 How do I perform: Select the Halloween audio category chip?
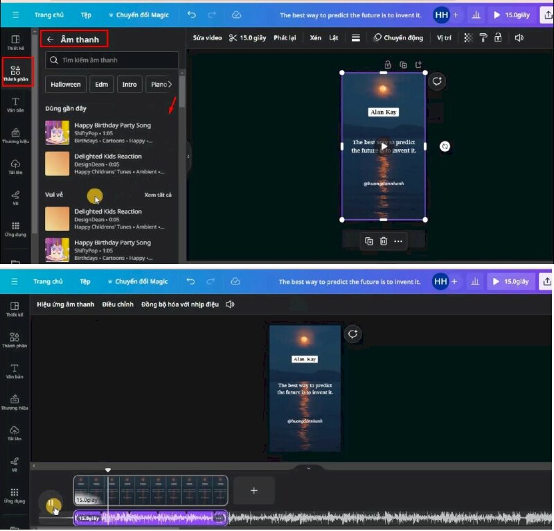tap(66, 85)
